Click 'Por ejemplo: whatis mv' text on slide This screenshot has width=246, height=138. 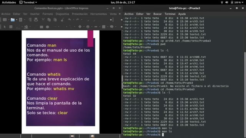pos(50,89)
